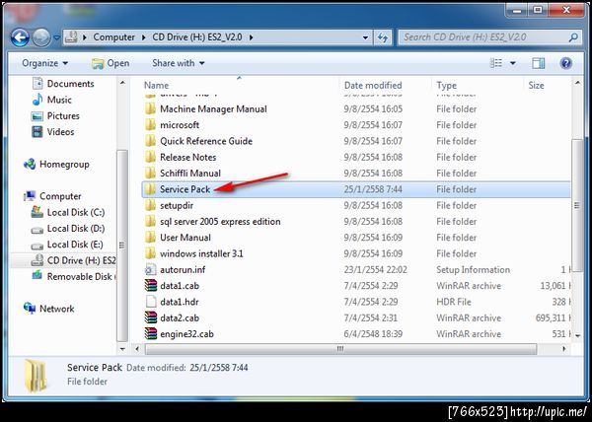Click the file list vertical scrollbar thumb
The image size is (592, 422).
576,205
